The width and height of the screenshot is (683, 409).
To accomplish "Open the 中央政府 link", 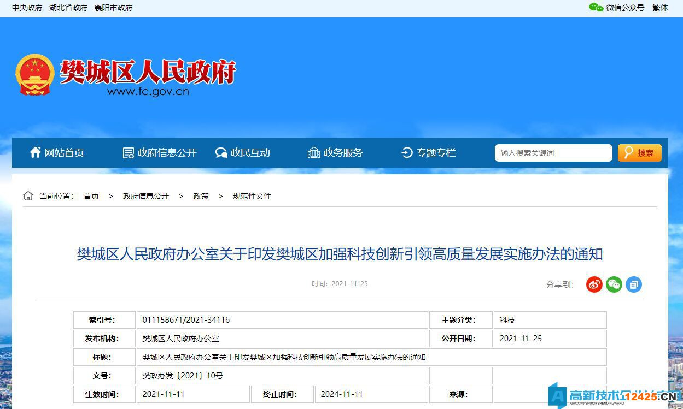I will (x=27, y=8).
